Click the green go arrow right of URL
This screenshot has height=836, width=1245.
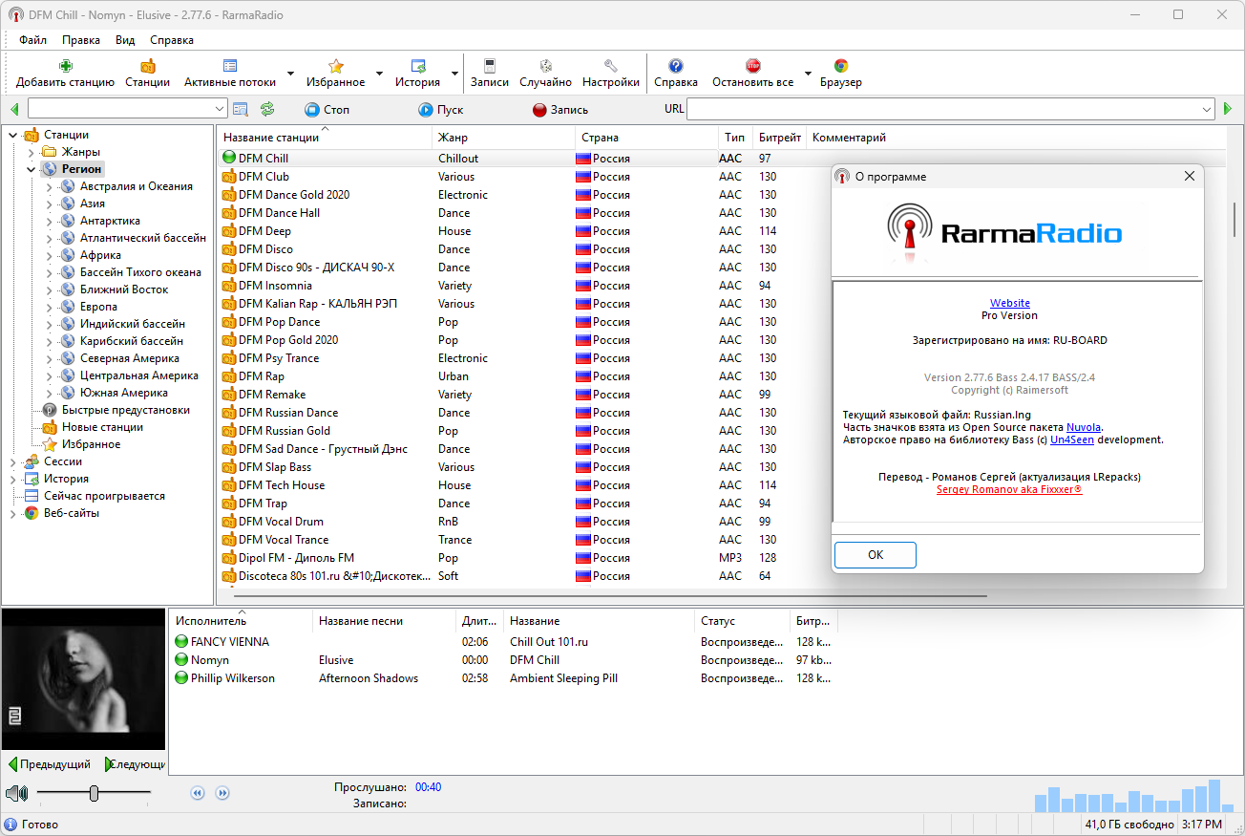(x=1229, y=109)
